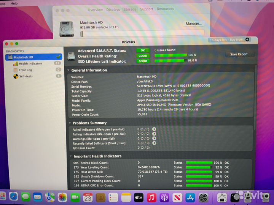This screenshot has height=205, width=274.
Task: Click '976.88 GB available of 1 TB' text
Action: pyautogui.click(x=99, y=27)
